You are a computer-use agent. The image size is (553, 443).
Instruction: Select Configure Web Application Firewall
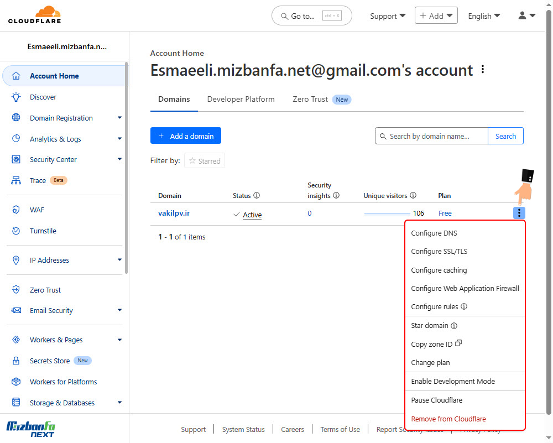pos(465,289)
